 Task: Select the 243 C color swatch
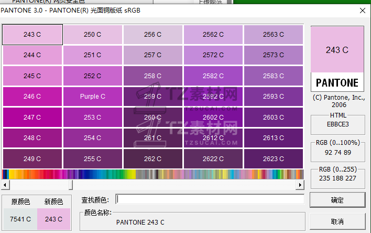pyautogui.click(x=32, y=35)
